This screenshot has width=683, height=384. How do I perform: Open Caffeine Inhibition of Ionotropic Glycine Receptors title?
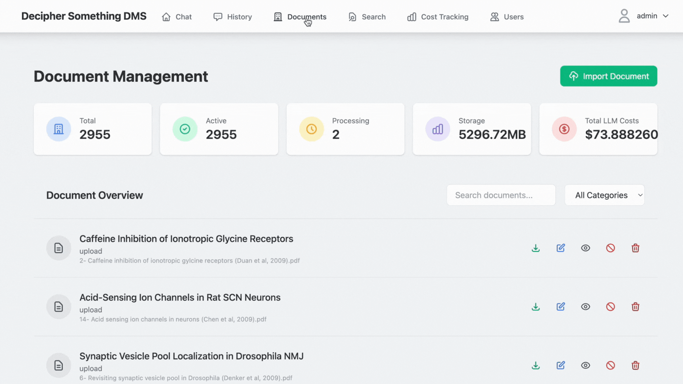pyautogui.click(x=186, y=239)
